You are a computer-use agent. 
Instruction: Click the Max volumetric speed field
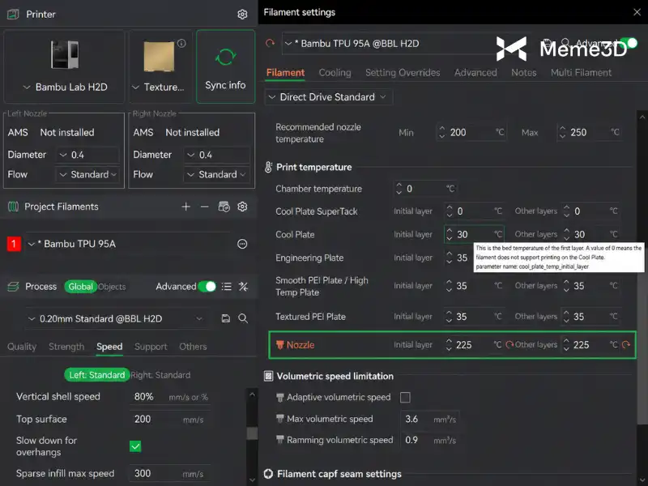(x=430, y=419)
